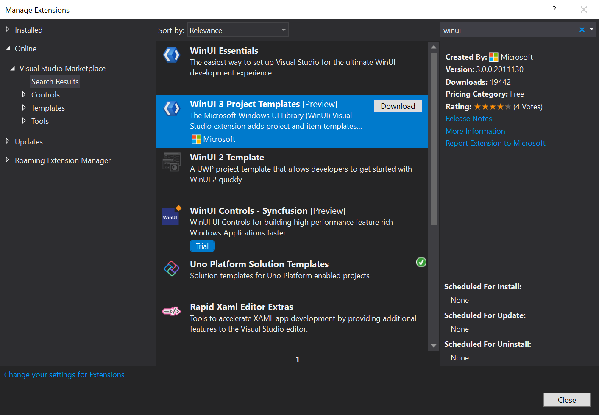This screenshot has height=415, width=599.
Task: Open the Sort by Relevance dropdown
Action: pyautogui.click(x=238, y=30)
